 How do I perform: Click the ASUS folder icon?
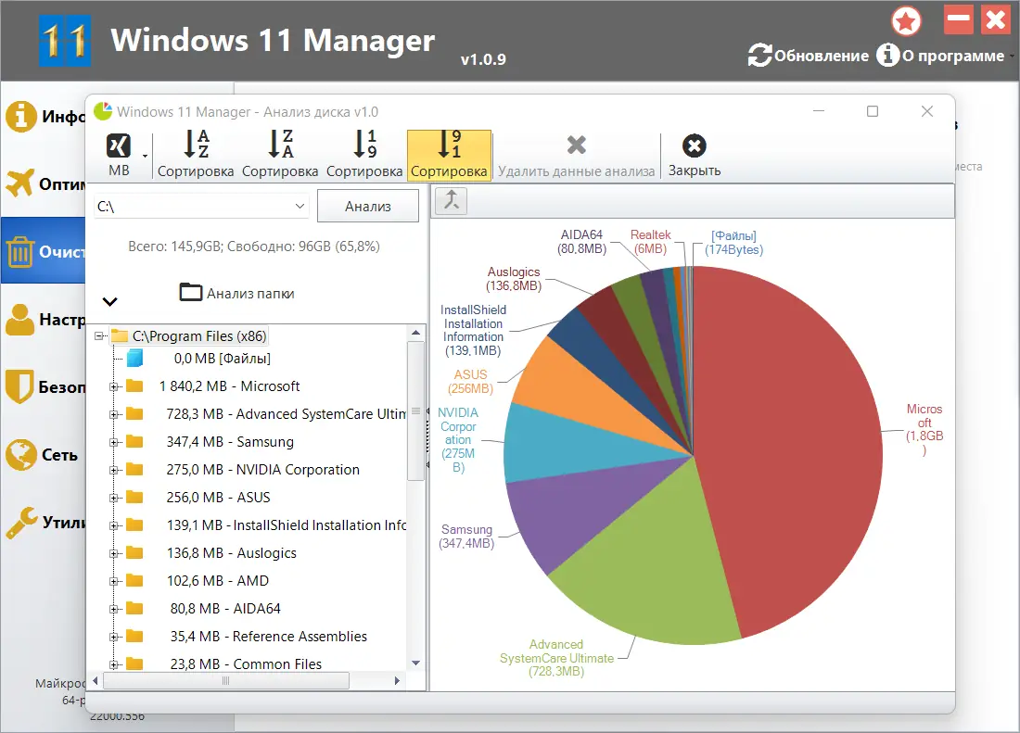pos(134,497)
